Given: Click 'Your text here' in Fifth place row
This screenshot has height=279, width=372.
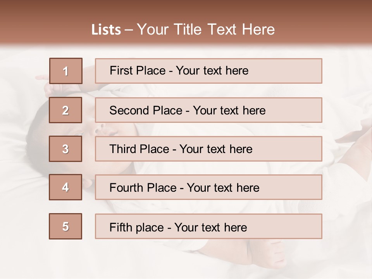Looking at the screenshot, I should point(211,227).
